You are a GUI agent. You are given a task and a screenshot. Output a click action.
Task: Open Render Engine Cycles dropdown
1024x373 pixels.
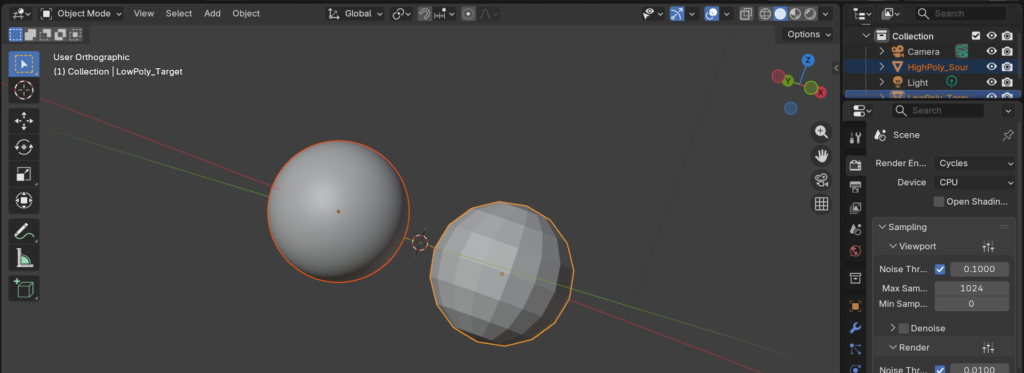tap(974, 163)
